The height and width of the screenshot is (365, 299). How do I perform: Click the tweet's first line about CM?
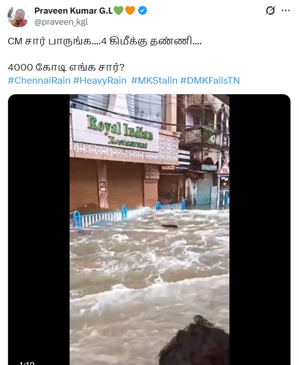coord(104,41)
